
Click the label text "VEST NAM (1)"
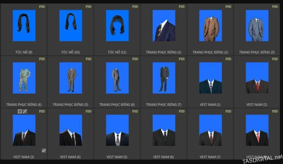[210, 105]
